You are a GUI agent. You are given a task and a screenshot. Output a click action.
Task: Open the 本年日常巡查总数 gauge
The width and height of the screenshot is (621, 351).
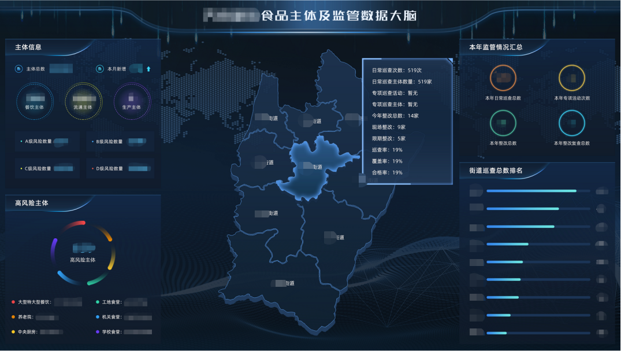pos(502,77)
